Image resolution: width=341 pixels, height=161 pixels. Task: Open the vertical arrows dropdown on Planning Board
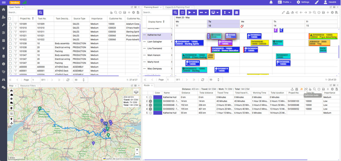pos(227,12)
